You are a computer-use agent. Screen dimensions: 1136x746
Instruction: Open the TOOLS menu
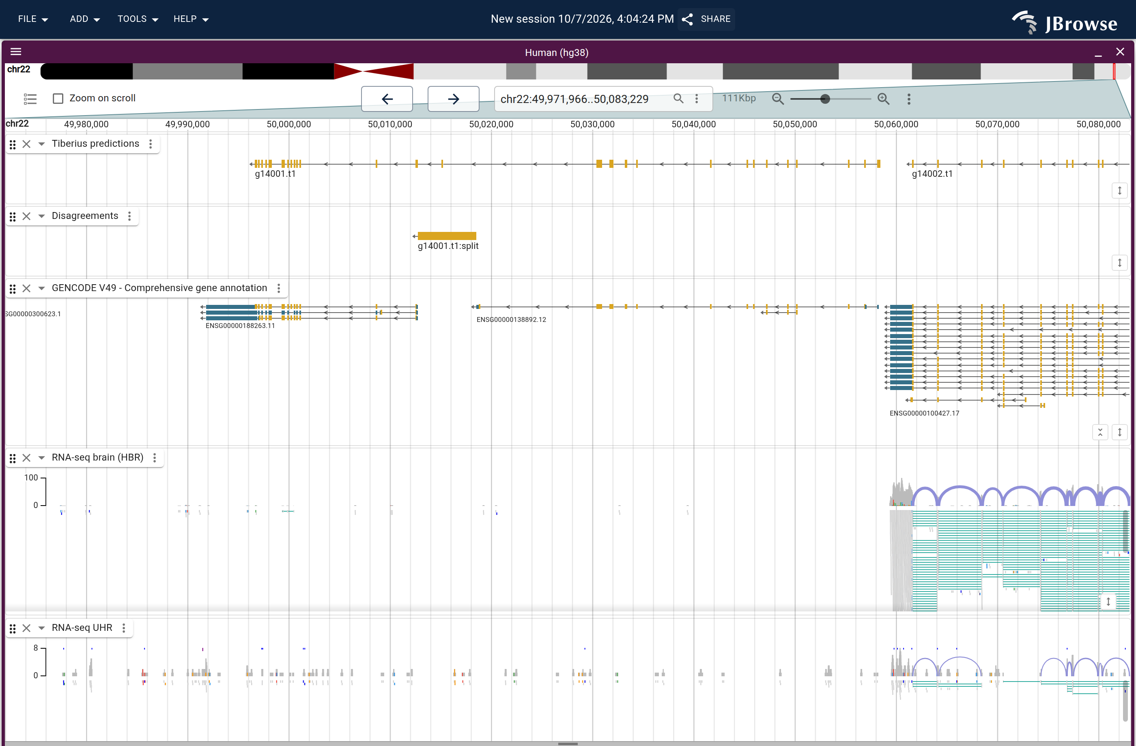(x=138, y=19)
